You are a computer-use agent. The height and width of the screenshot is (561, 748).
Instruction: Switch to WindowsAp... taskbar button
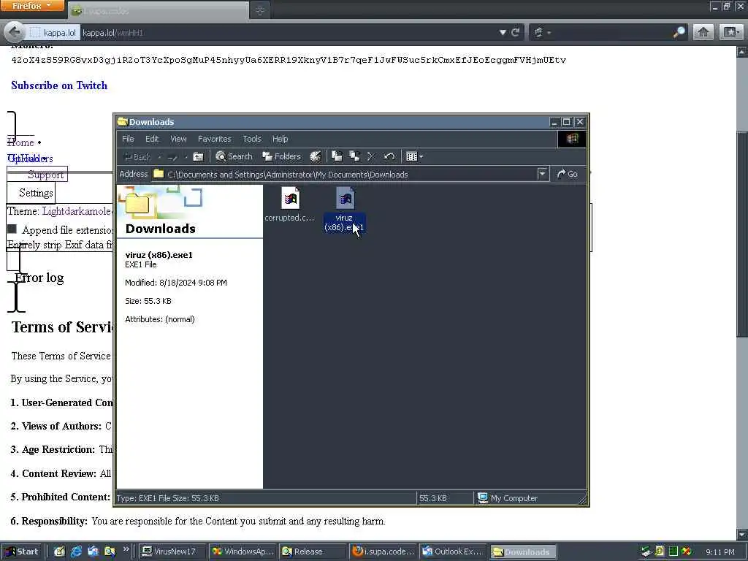click(x=243, y=552)
